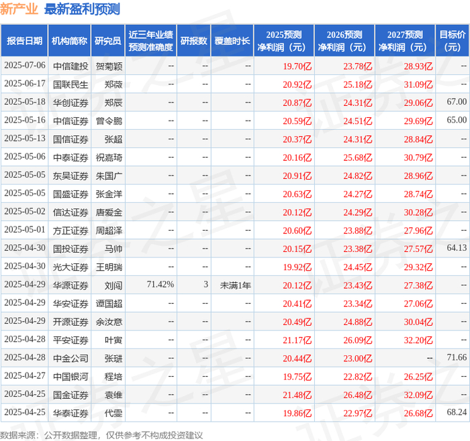Image resolution: width=470 pixels, height=441 pixels.
Task: Click the 32.20亿 forecast value
Action: click(418, 340)
